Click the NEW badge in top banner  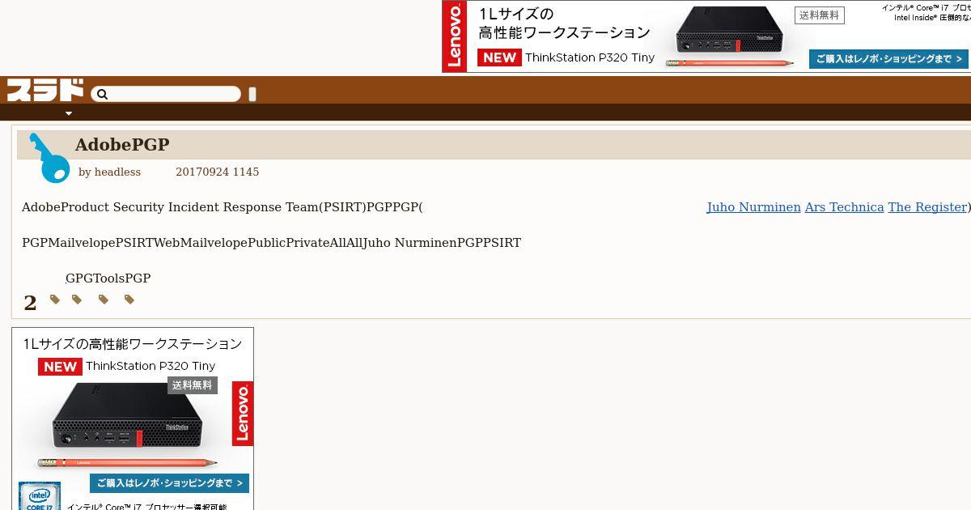(x=499, y=57)
